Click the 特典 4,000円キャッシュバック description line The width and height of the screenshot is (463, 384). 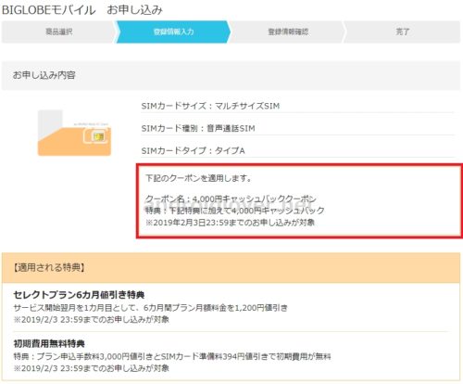click(235, 211)
